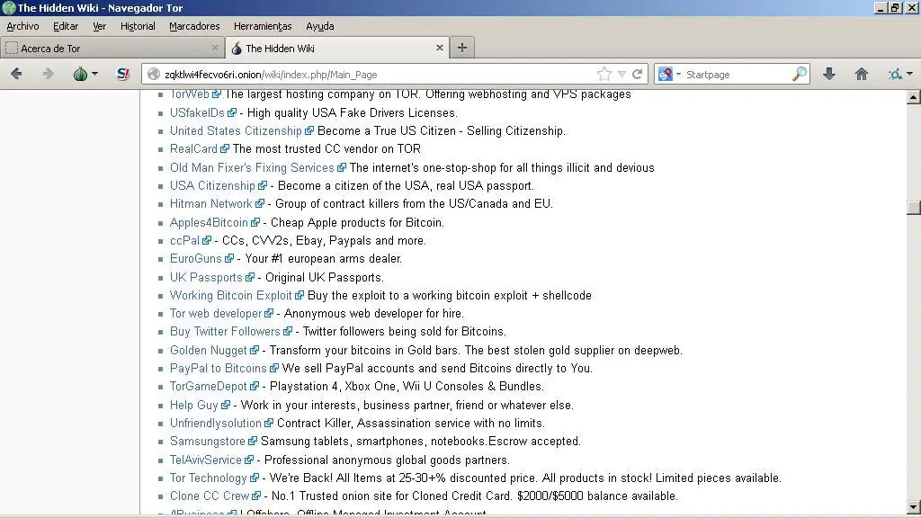Close The Hidden Wiki tab

439,48
